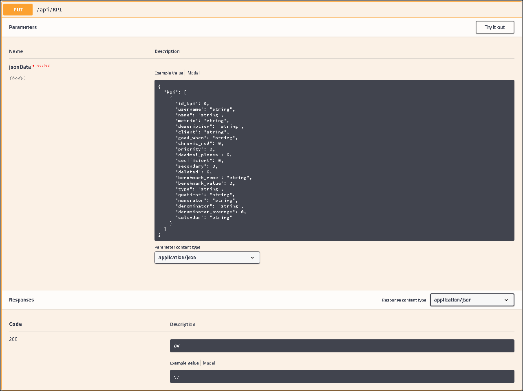The height and width of the screenshot is (391, 523).
Task: Click the (body) label under jsonData
Action: tap(18, 78)
